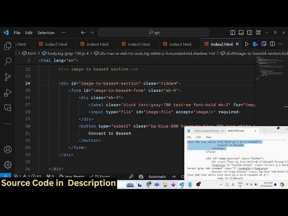Expand additional views ellipsis in the activity bar
Screen dimensions: 288x216
(x=8, y=124)
